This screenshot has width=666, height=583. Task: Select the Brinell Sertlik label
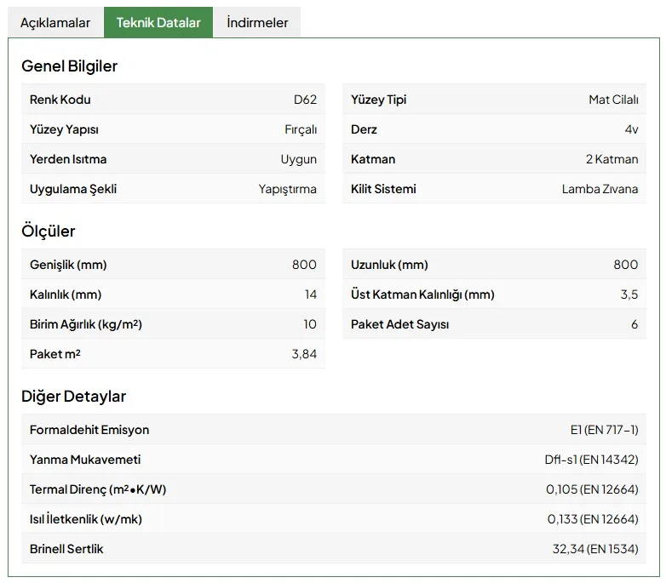tap(66, 549)
